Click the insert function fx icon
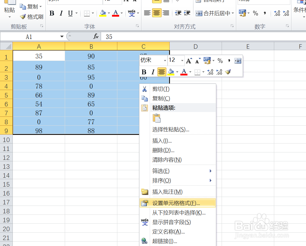The height and width of the screenshot is (246, 306). click(96, 37)
